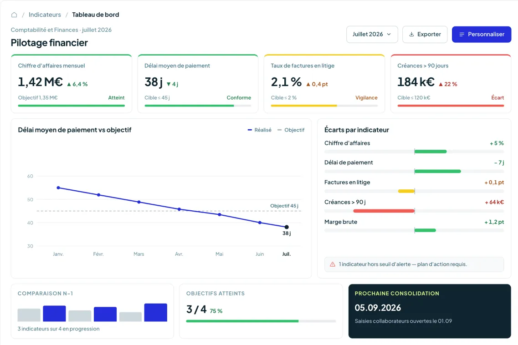This screenshot has width=518, height=345.
Task: Click the lines icon on Personnaliser button
Action: pyautogui.click(x=462, y=34)
